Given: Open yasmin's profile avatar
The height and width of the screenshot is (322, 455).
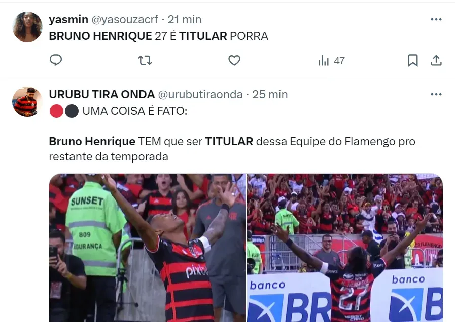Looking at the screenshot, I should pyautogui.click(x=27, y=27).
